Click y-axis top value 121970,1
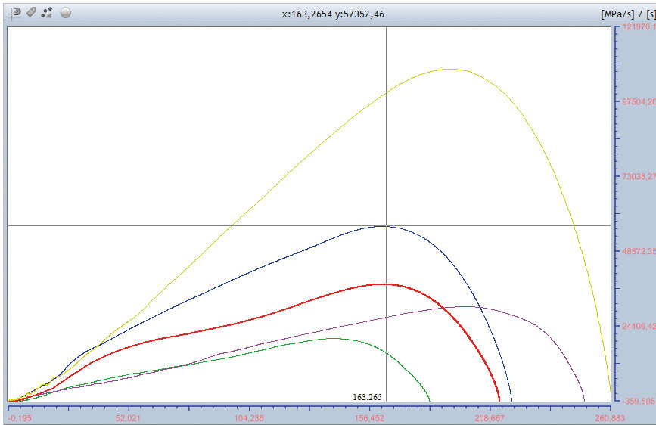This screenshot has width=656, height=425. [x=639, y=27]
